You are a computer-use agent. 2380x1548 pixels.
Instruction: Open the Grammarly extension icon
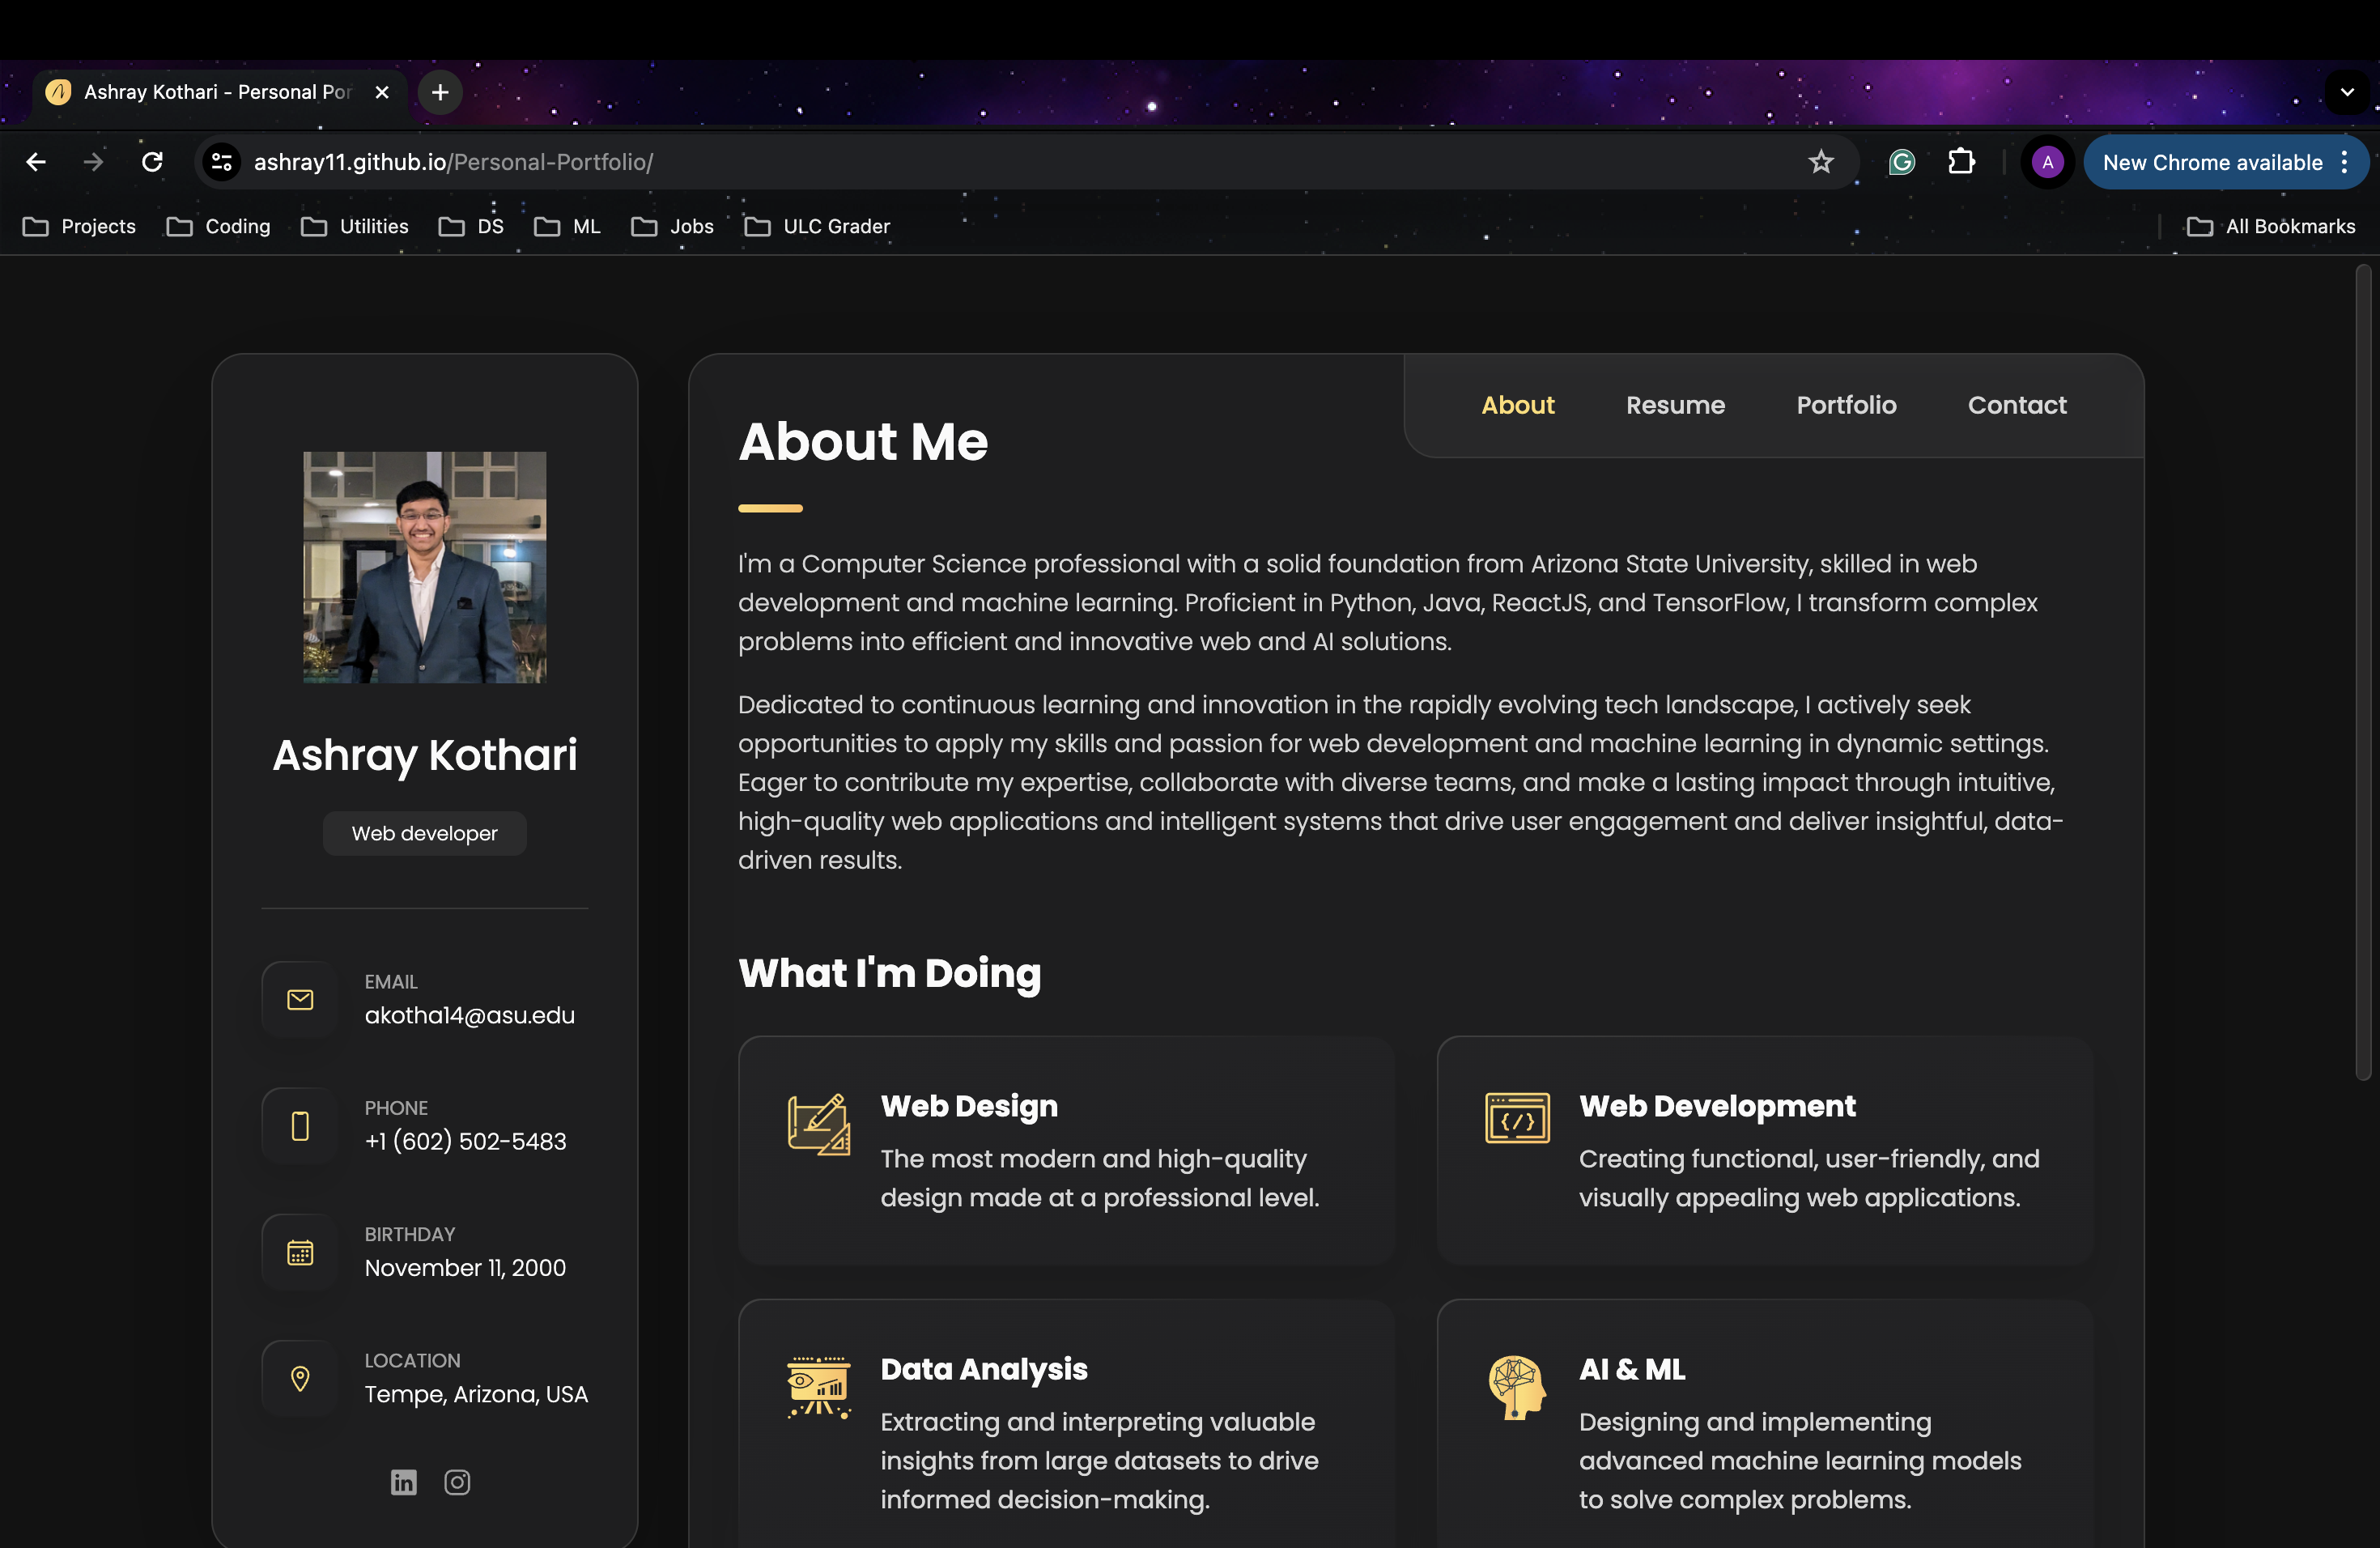1901,161
